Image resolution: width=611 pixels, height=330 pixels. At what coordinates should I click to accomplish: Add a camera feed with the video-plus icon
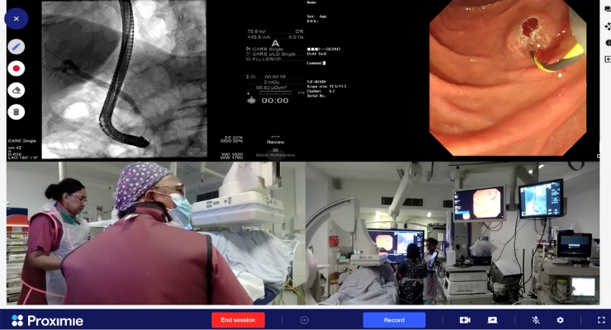[x=465, y=320]
